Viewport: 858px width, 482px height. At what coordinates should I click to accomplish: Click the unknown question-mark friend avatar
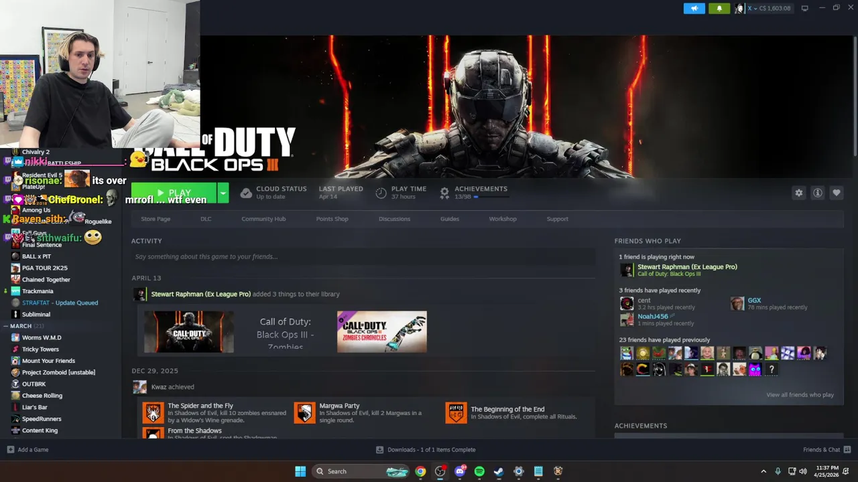[772, 370]
